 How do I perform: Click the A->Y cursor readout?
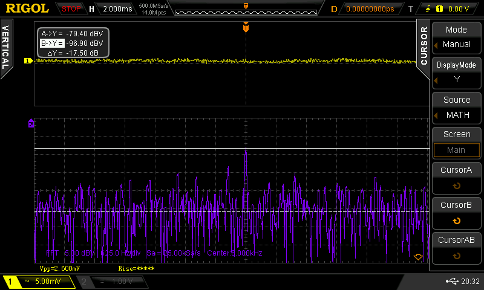pyautogui.click(x=73, y=34)
